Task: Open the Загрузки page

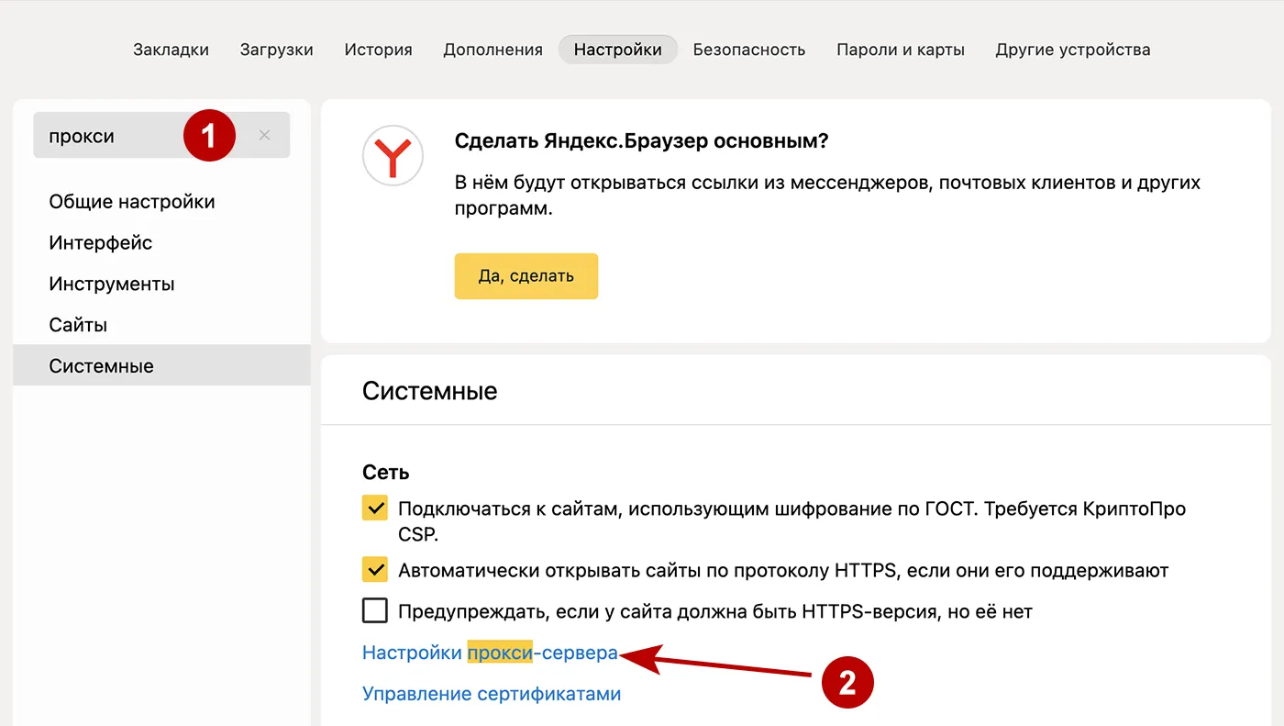Action: click(x=276, y=50)
